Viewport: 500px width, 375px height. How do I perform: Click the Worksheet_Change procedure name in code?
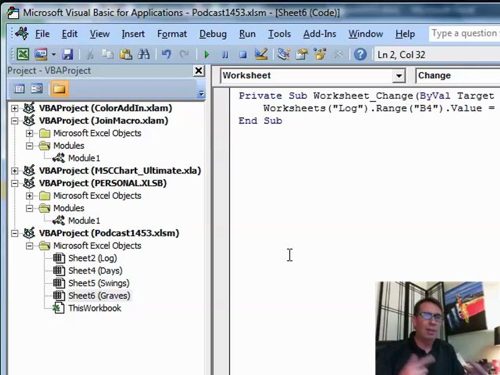point(363,96)
